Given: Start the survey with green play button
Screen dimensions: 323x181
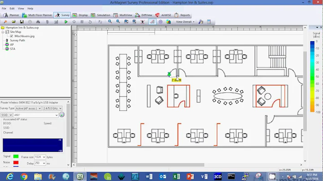Looking at the screenshot, I should (x=66, y=22).
